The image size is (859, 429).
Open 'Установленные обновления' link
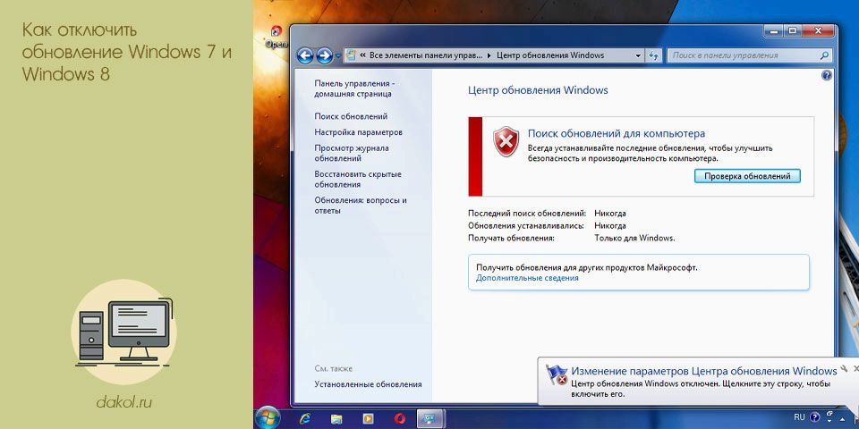pyautogui.click(x=368, y=384)
